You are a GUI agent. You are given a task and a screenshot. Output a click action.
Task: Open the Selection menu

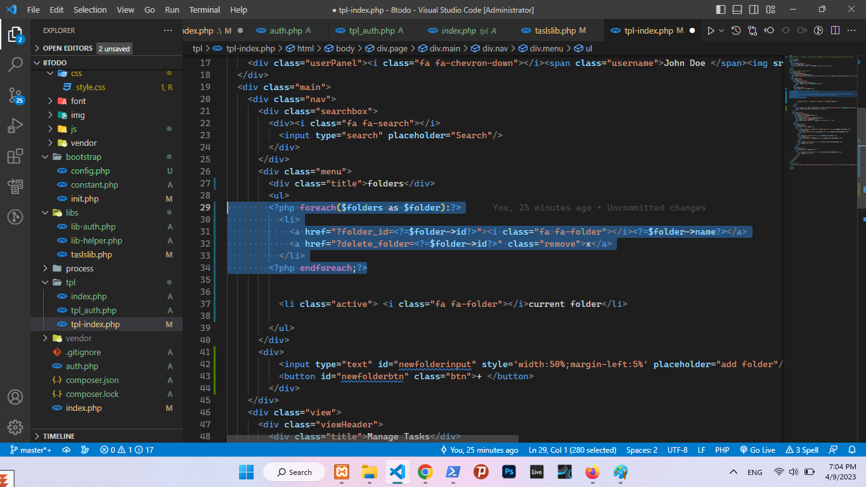click(x=90, y=10)
